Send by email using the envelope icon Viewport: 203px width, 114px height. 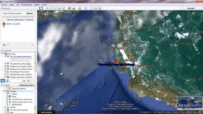92,8
